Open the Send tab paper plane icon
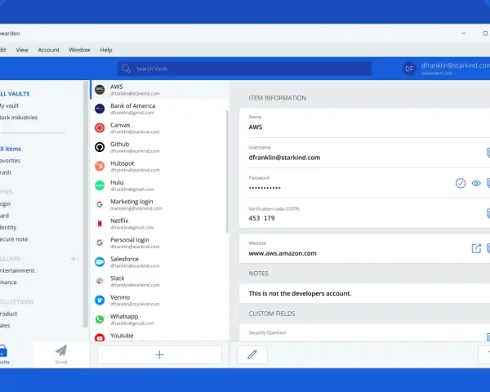Viewport: 490px width, 392px height. 61,350
